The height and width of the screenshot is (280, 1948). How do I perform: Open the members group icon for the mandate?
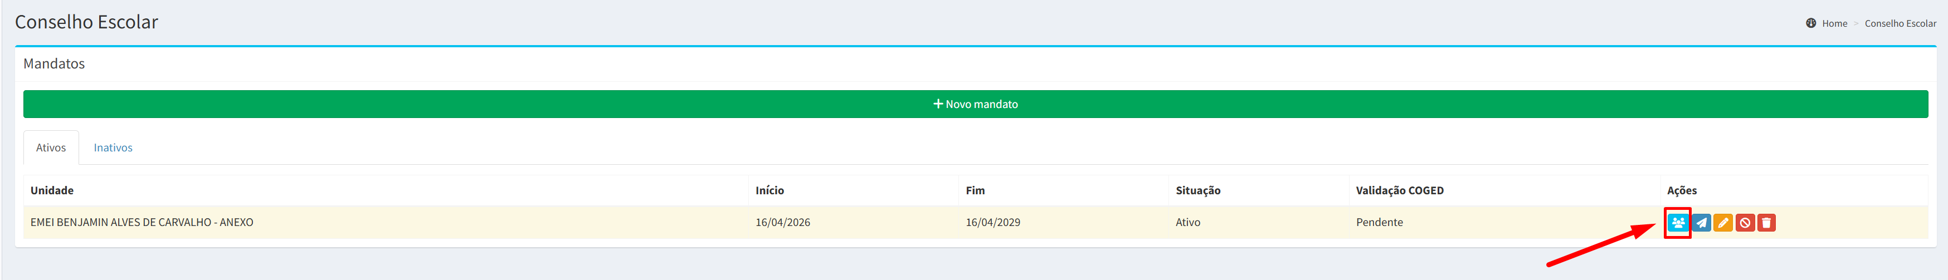click(x=1677, y=223)
